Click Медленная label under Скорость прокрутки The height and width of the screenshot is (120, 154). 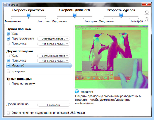click(13, 21)
